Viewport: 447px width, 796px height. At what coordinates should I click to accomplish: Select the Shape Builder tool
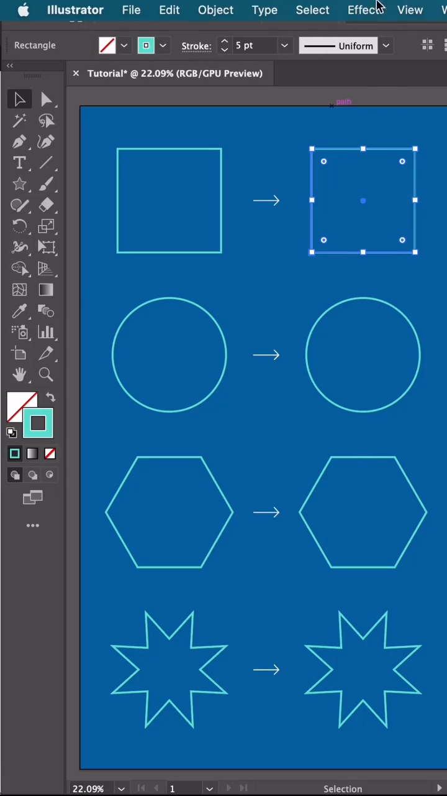point(19,269)
